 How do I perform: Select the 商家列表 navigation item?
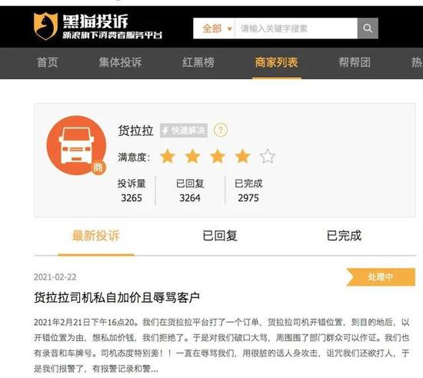[x=277, y=62]
